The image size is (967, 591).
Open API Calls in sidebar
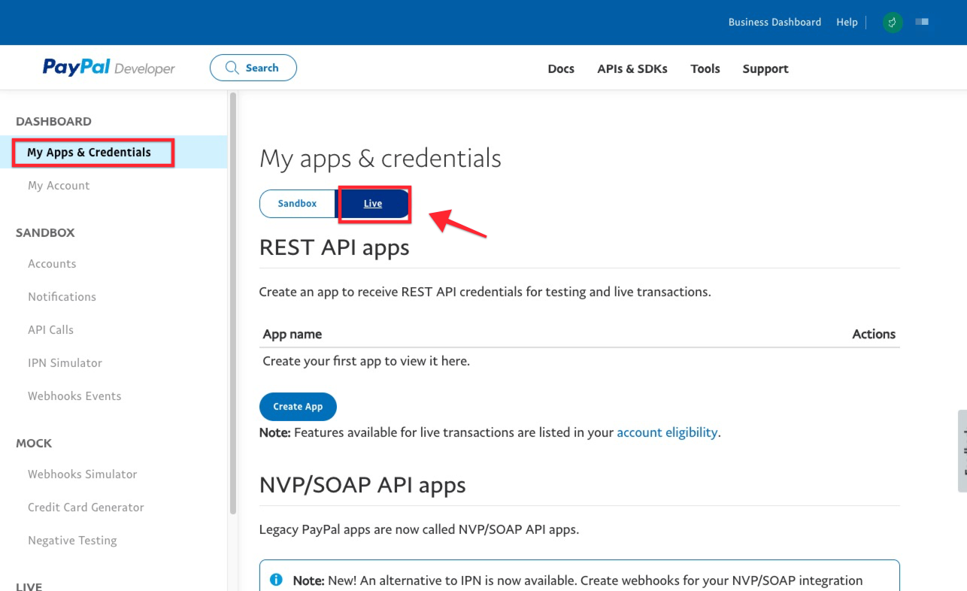pos(50,329)
